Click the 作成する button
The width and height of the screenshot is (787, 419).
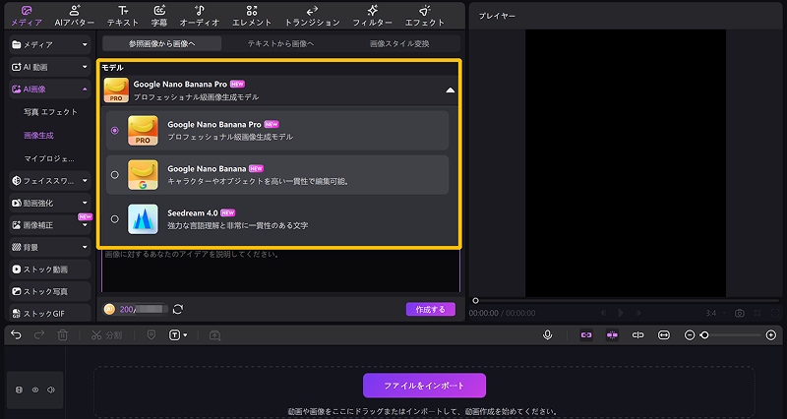click(x=431, y=309)
